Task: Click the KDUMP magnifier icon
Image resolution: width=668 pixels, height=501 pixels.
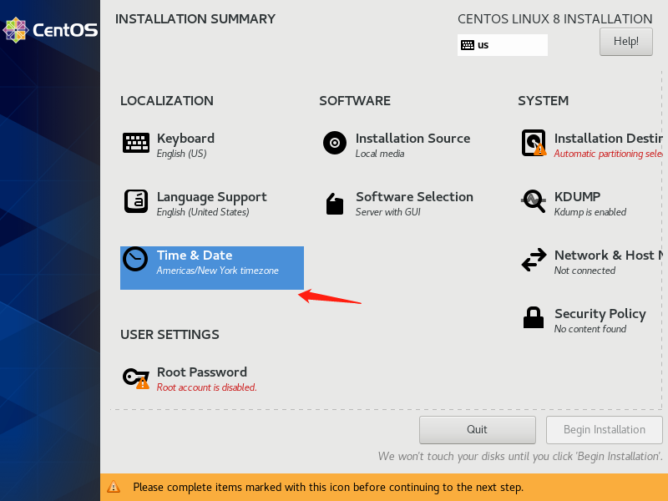Action: [x=534, y=201]
